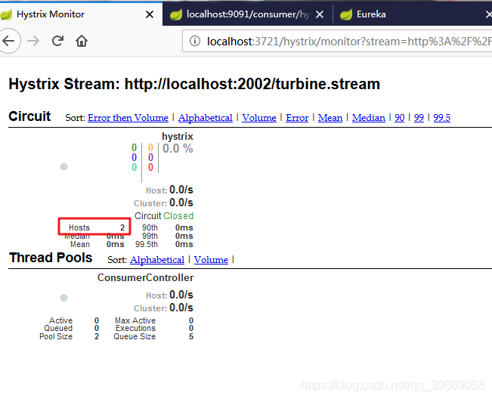Screen dimensions: 492x399
Task: Click the browser back arrow button
Action: tap(9, 41)
